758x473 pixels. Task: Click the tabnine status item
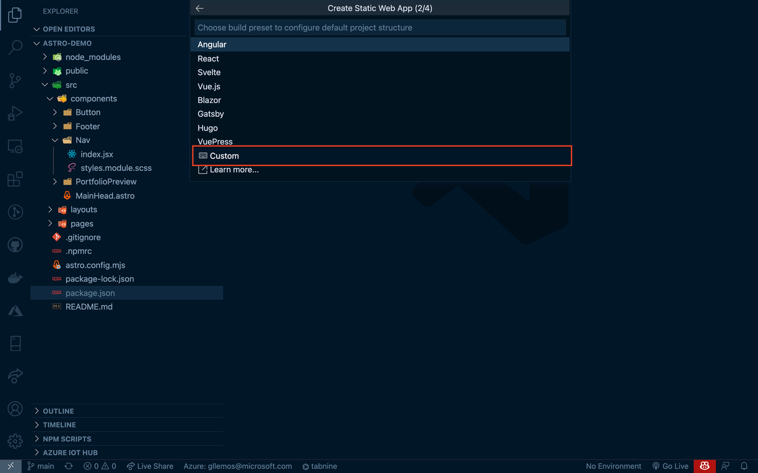[x=320, y=466]
